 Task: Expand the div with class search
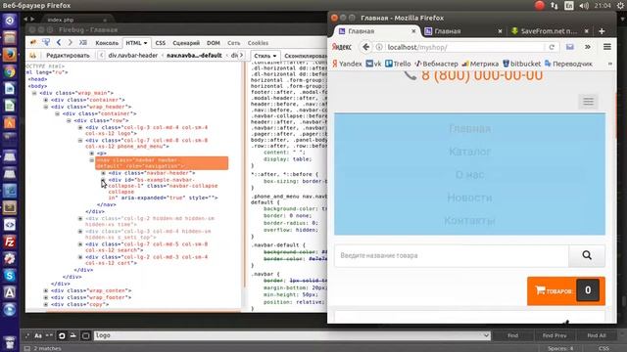click(x=80, y=243)
